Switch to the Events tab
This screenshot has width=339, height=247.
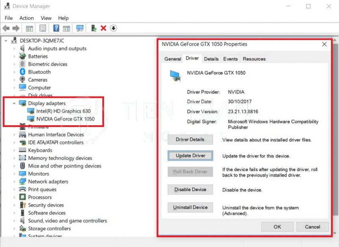(x=231, y=59)
